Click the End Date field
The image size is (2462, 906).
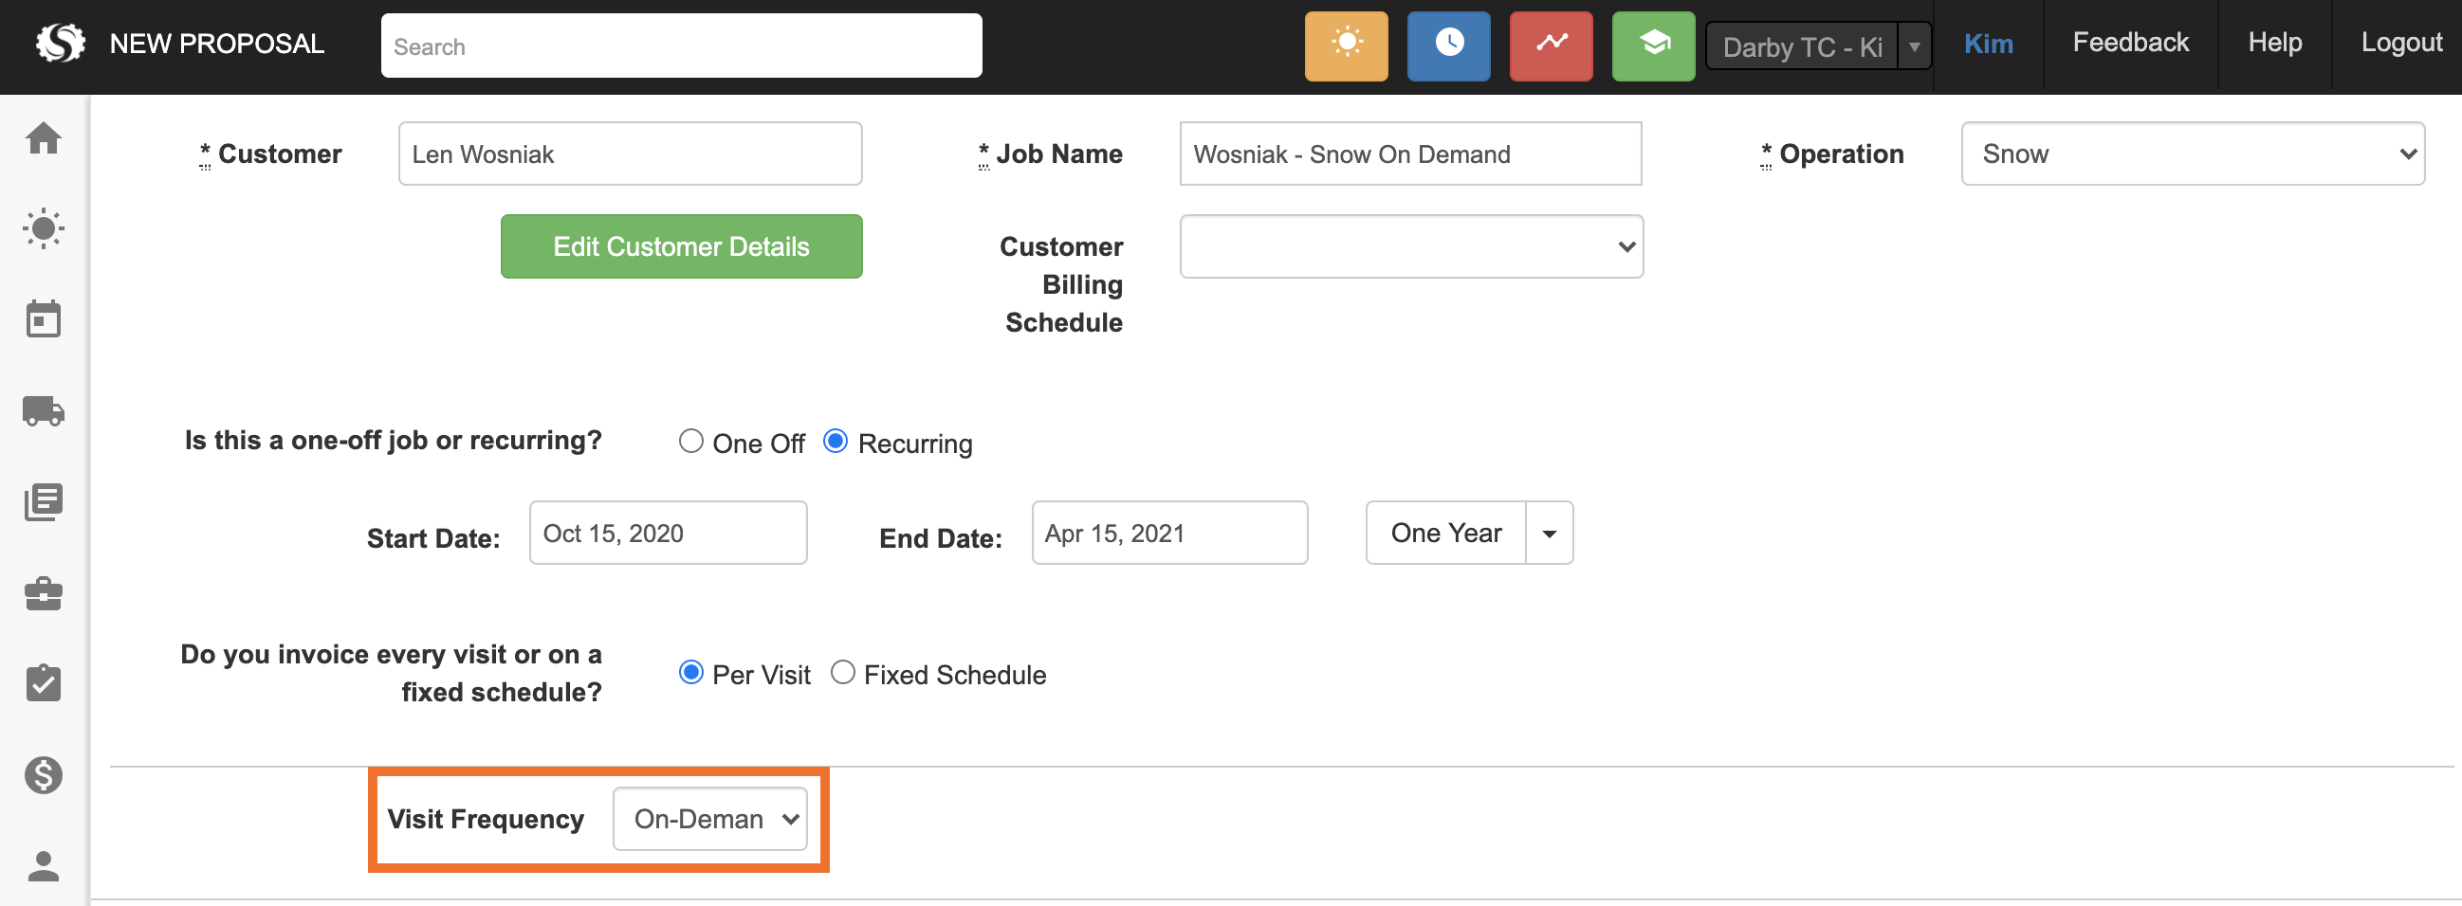[1170, 533]
